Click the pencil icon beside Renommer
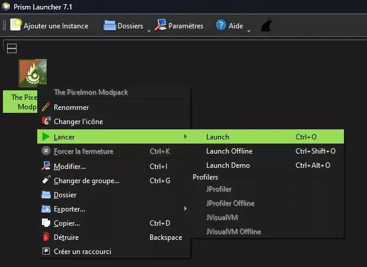Image resolution: width=367 pixels, height=267 pixels. 46,107
